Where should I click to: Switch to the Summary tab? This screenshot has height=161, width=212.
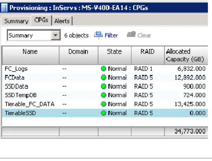click(x=16, y=21)
